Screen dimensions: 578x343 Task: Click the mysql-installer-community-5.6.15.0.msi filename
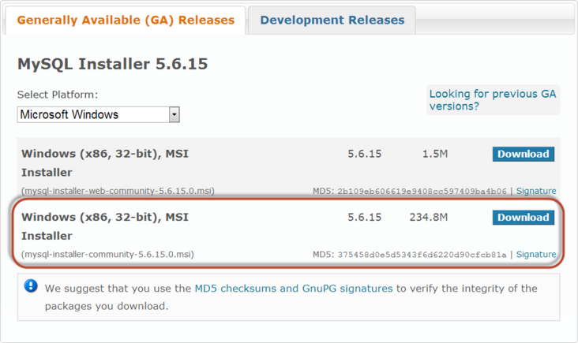click(107, 254)
